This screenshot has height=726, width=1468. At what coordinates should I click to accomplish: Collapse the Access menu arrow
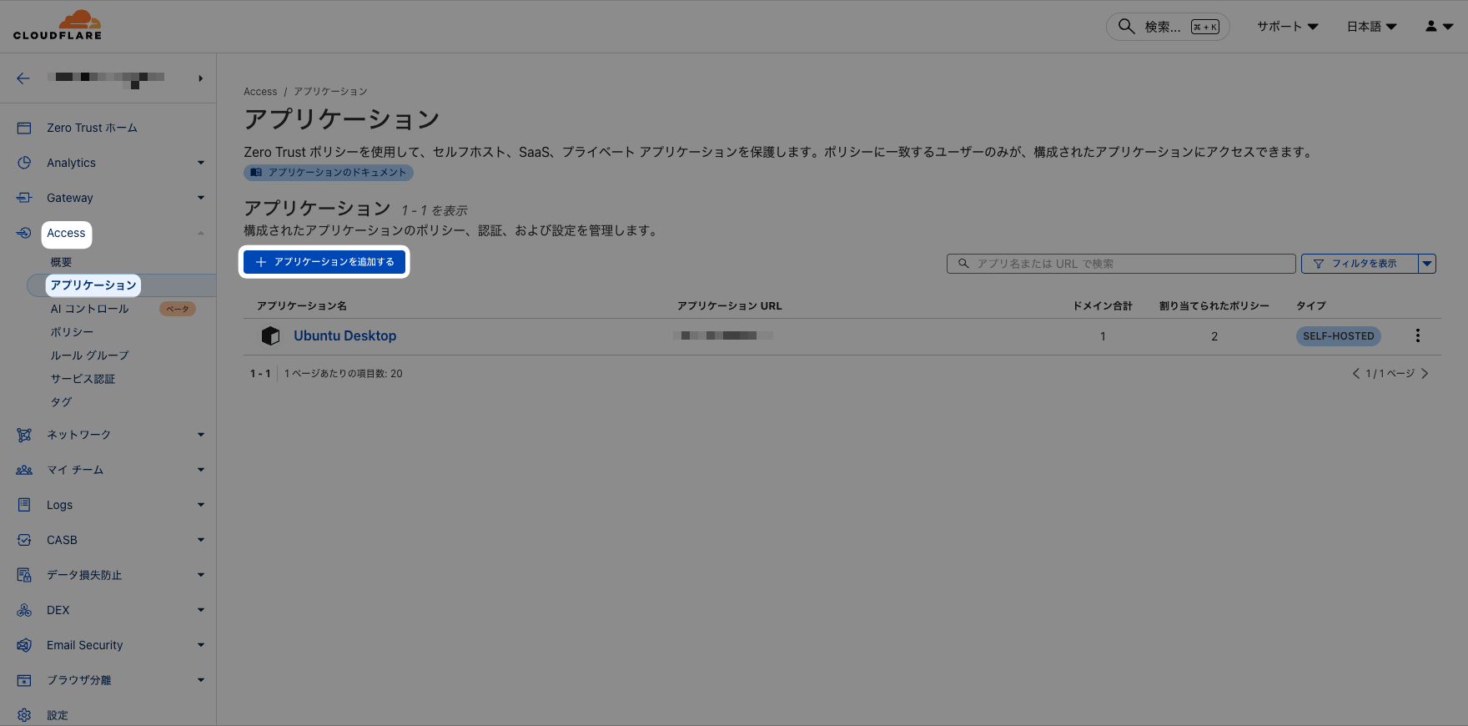click(201, 233)
